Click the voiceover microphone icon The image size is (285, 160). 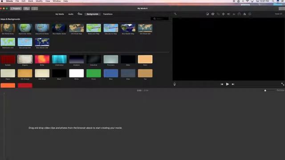click(175, 84)
